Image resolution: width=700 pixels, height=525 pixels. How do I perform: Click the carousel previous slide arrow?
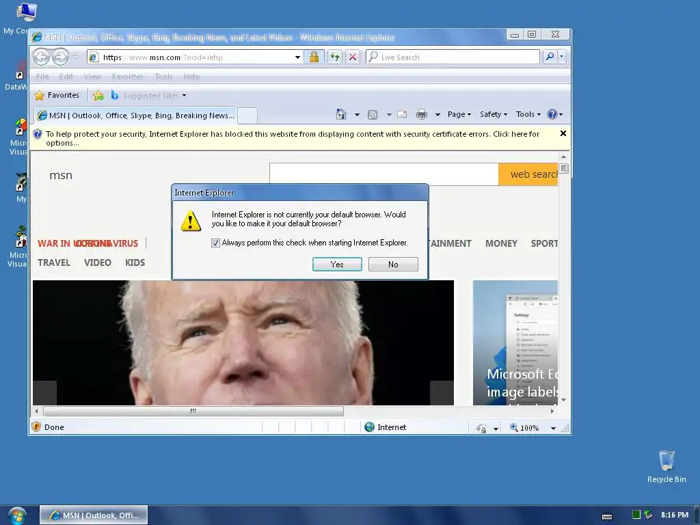[44, 393]
